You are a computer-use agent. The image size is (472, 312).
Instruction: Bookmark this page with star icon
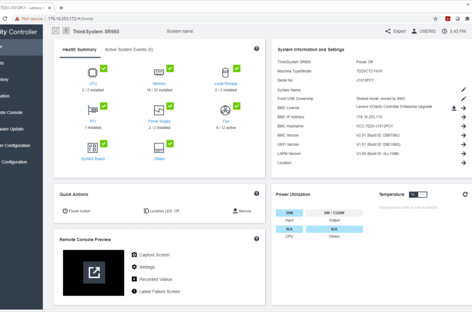point(435,19)
